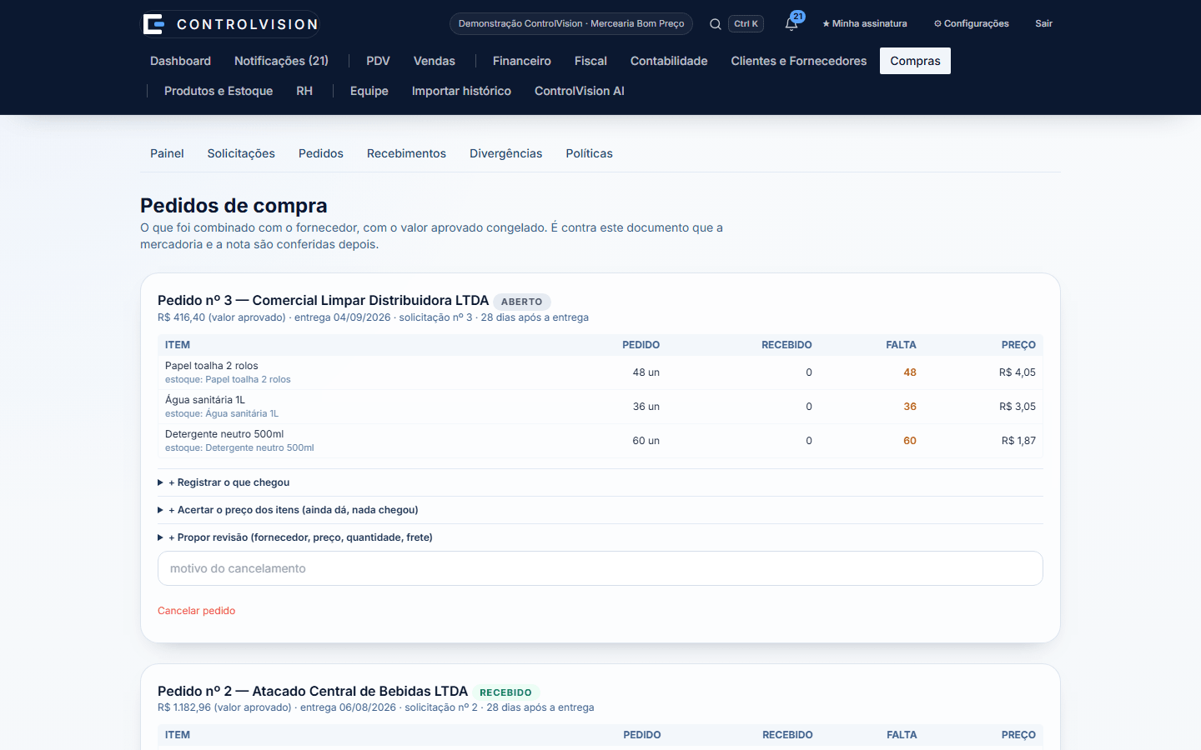Switch to the Políticas tab
1201x750 pixels.
pos(589,153)
